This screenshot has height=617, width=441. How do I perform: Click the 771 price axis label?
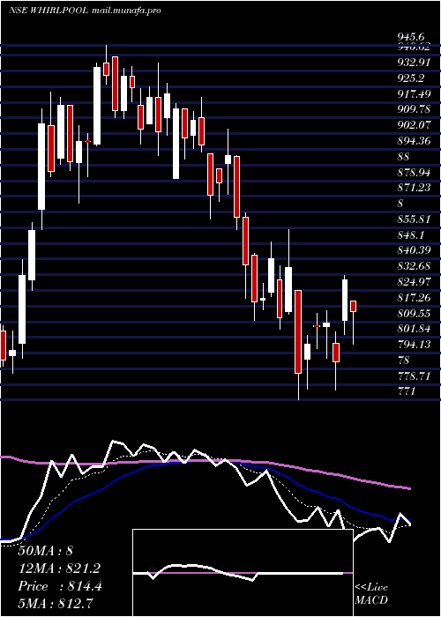[x=406, y=390]
